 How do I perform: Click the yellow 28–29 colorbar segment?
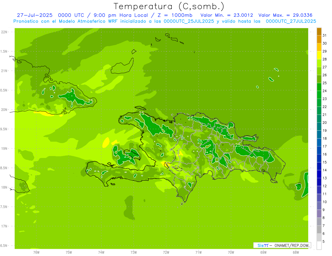click(x=319, y=55)
